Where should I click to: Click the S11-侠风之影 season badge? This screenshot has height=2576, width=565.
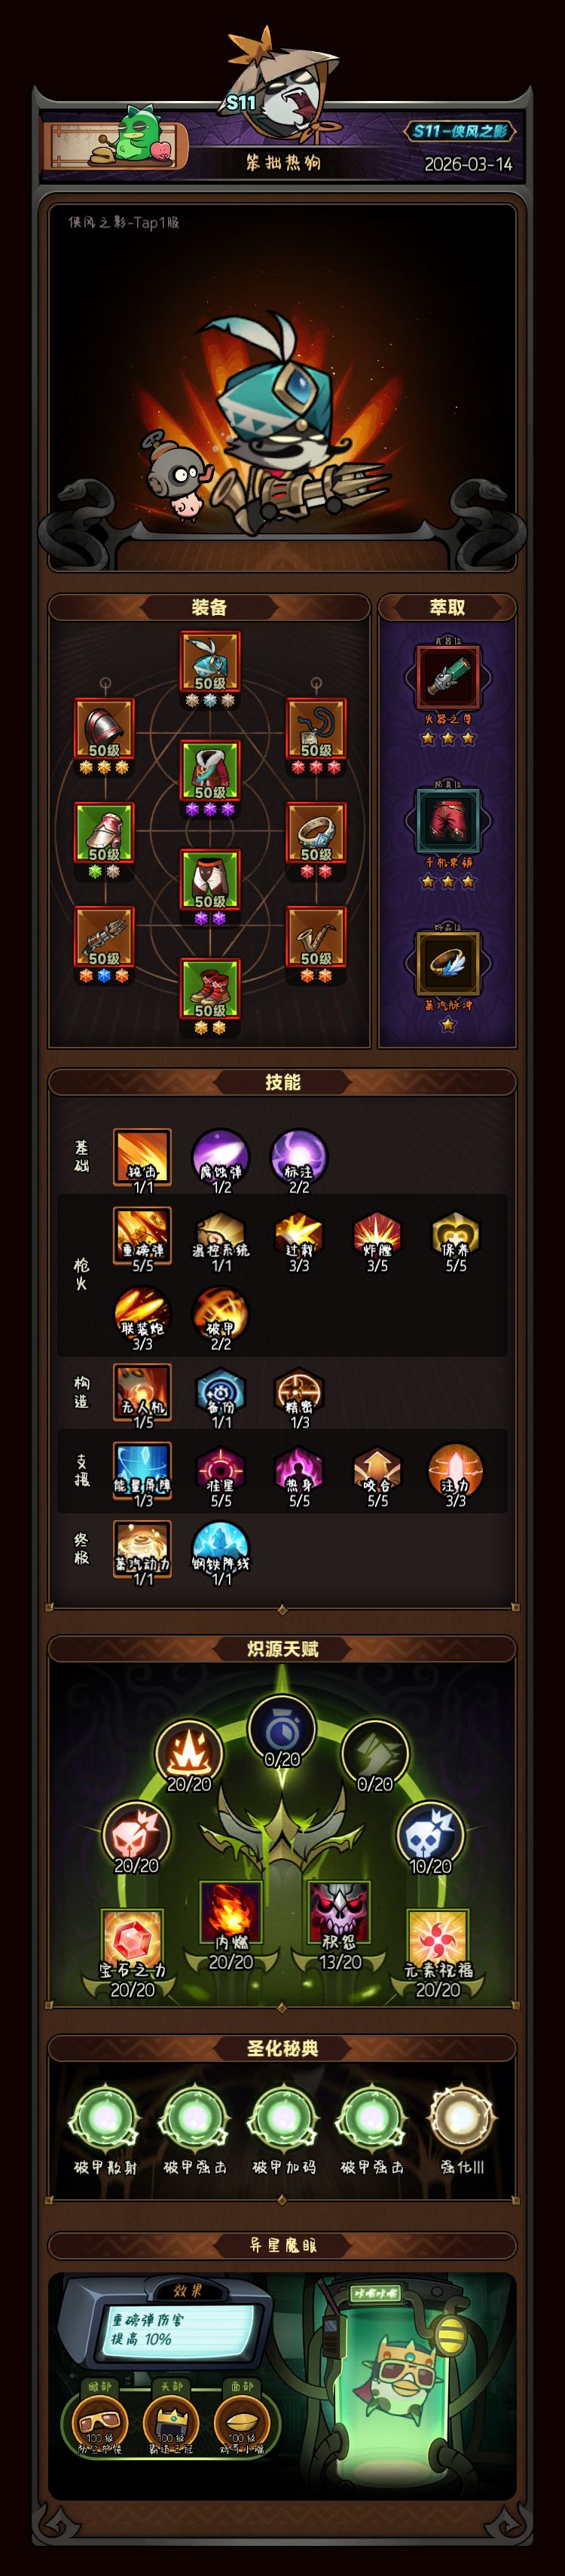coord(460,131)
